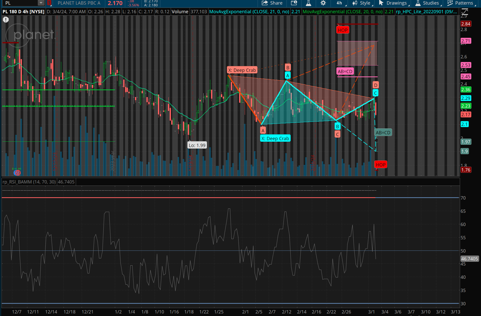Click the lower red HOP label
Screen dimensions: 481x316
click(381, 165)
